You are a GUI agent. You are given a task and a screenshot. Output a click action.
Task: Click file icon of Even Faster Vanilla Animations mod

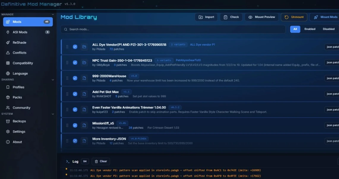(x=84, y=110)
